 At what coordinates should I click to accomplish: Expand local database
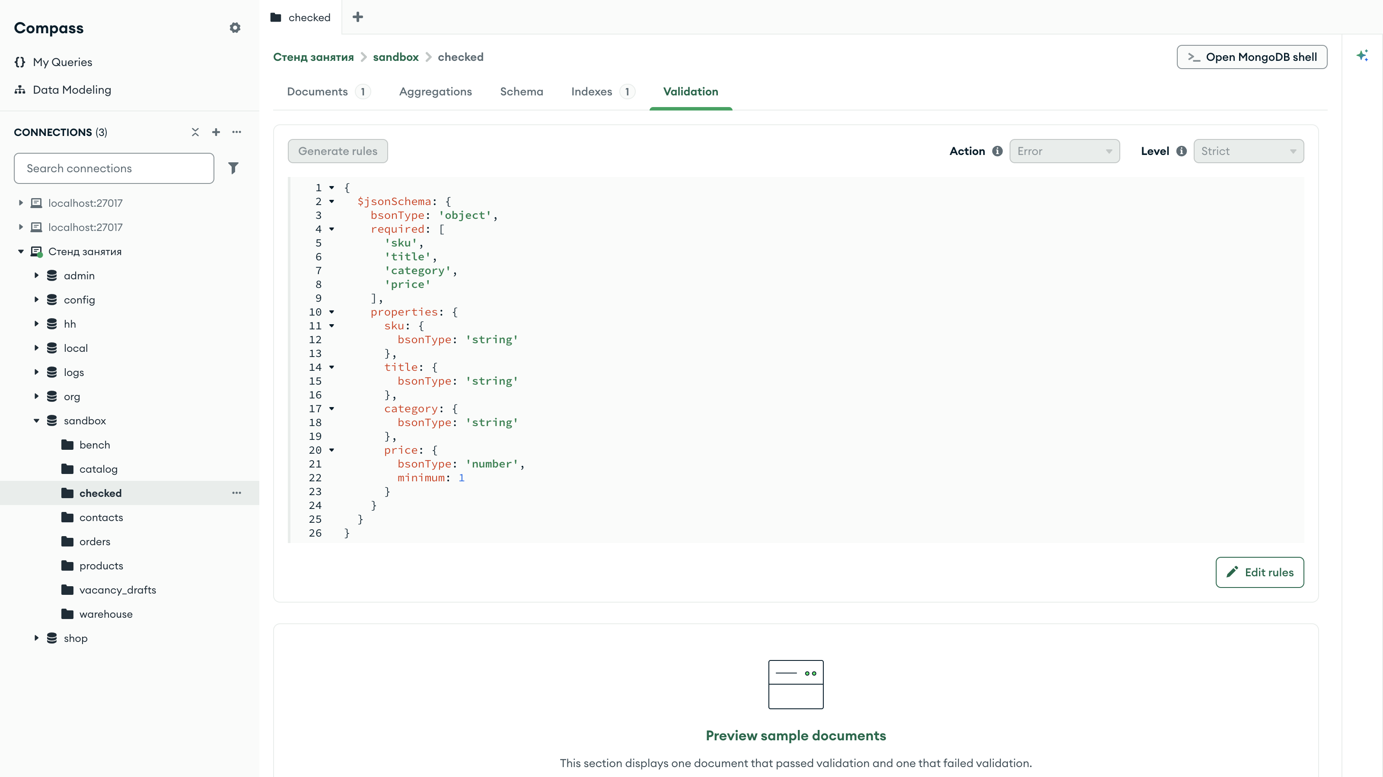36,348
